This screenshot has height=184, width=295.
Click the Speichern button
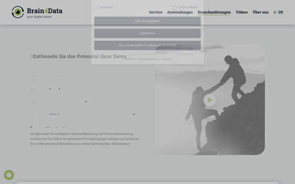coord(147,33)
